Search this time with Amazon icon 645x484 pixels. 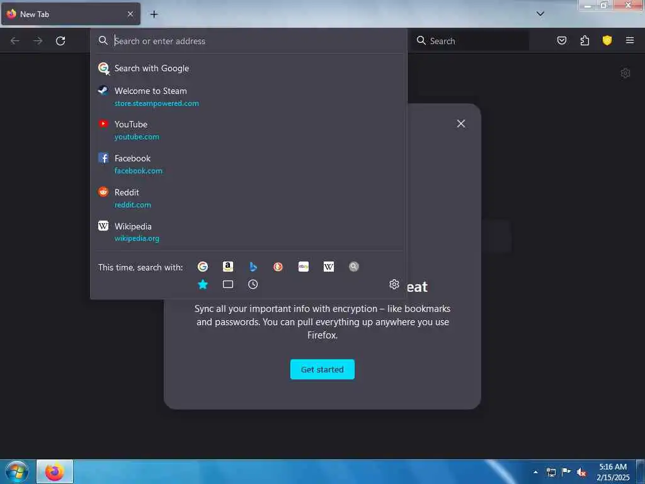(228, 267)
